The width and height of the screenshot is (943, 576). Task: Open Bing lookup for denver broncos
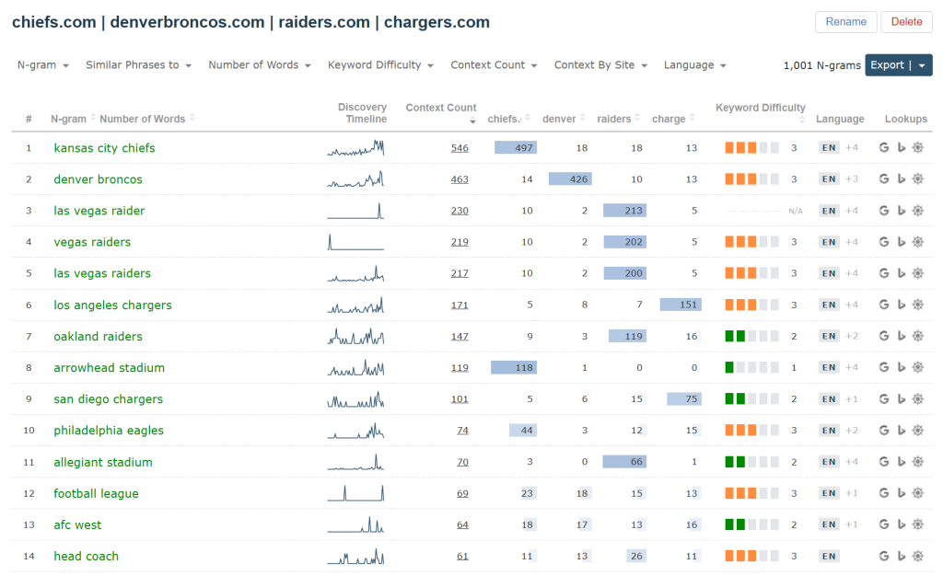pyautogui.click(x=901, y=179)
